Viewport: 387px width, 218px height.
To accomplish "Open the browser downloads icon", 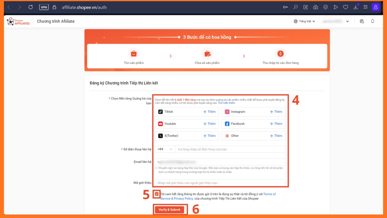I will coord(356,7).
